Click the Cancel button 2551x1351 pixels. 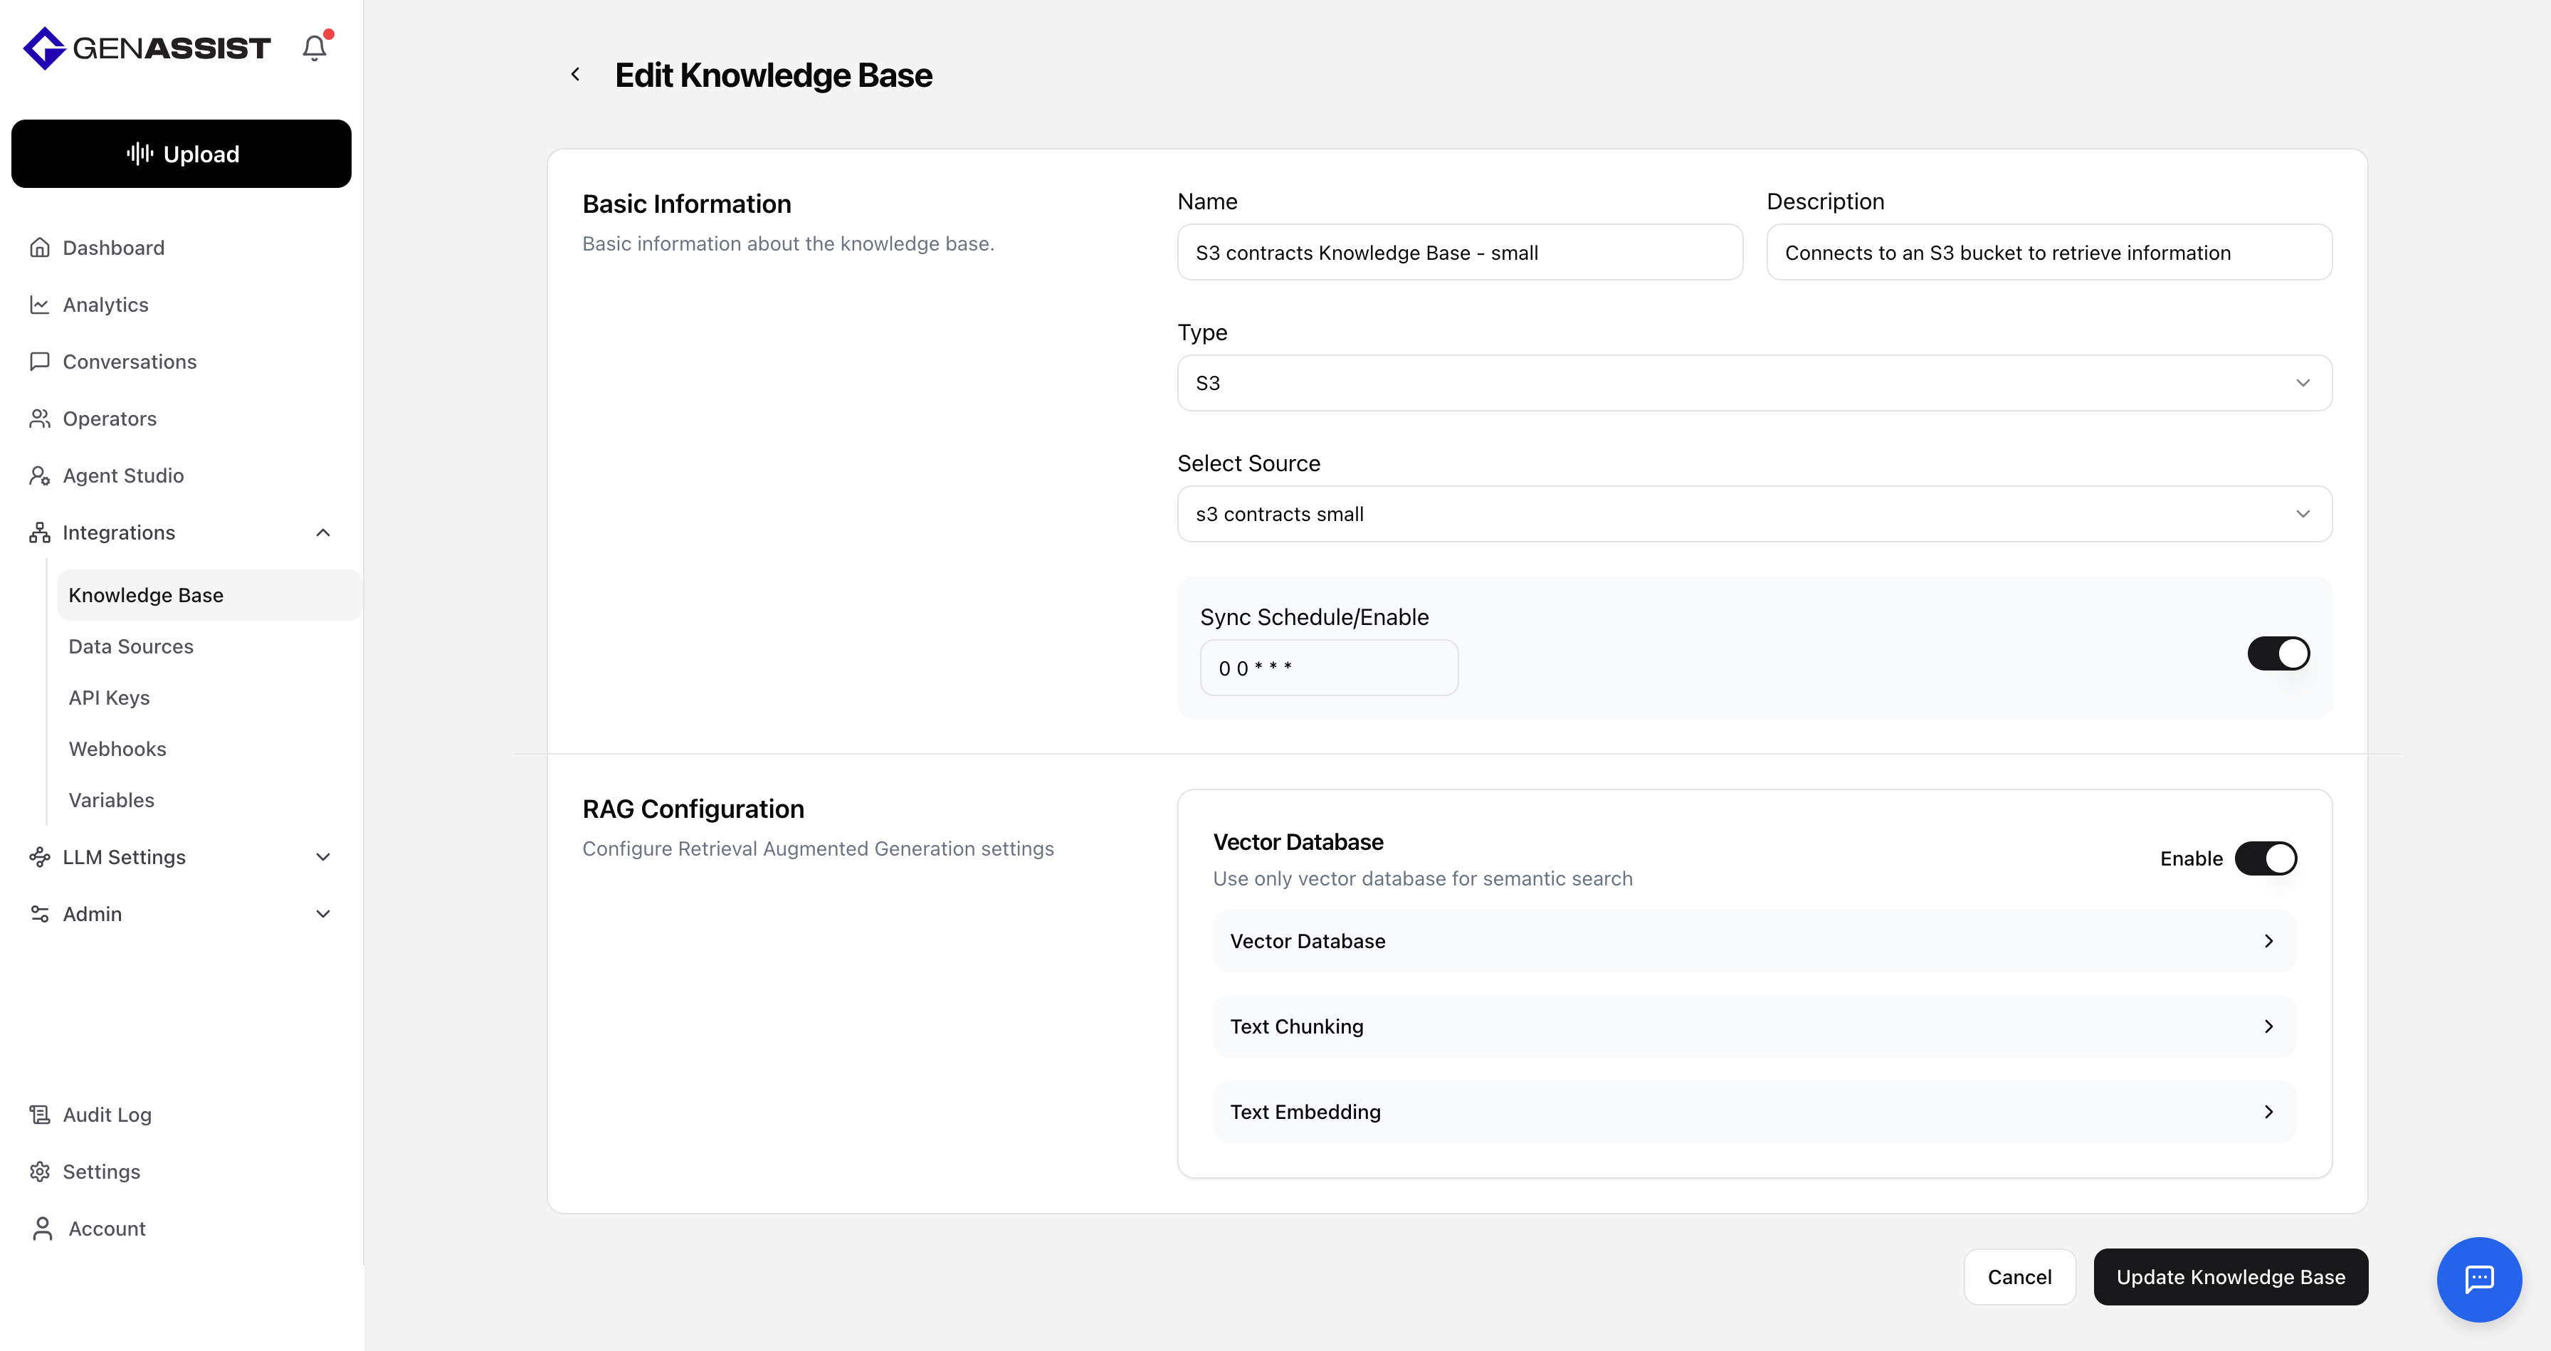pyautogui.click(x=2019, y=1277)
